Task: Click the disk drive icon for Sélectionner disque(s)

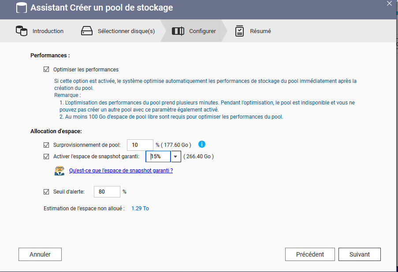Action: point(87,31)
